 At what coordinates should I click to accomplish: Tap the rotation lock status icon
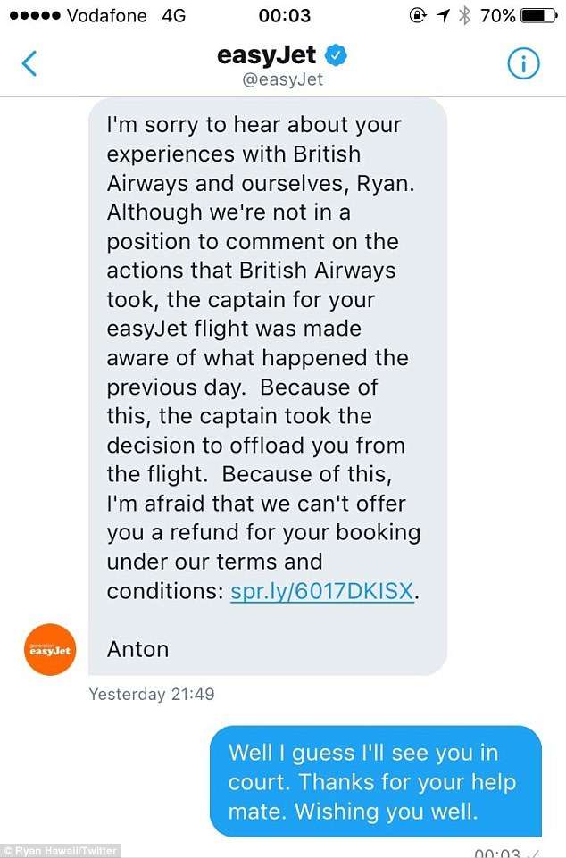point(416,15)
